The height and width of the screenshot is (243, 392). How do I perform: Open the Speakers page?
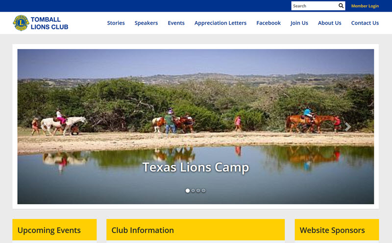(x=146, y=23)
